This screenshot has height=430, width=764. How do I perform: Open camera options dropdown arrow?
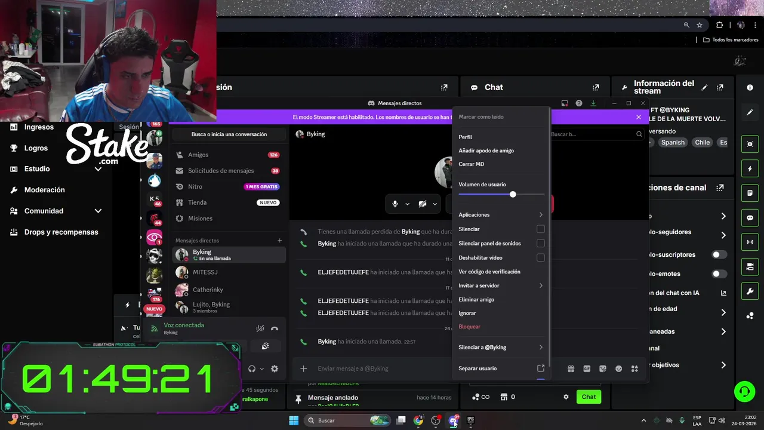(435, 204)
